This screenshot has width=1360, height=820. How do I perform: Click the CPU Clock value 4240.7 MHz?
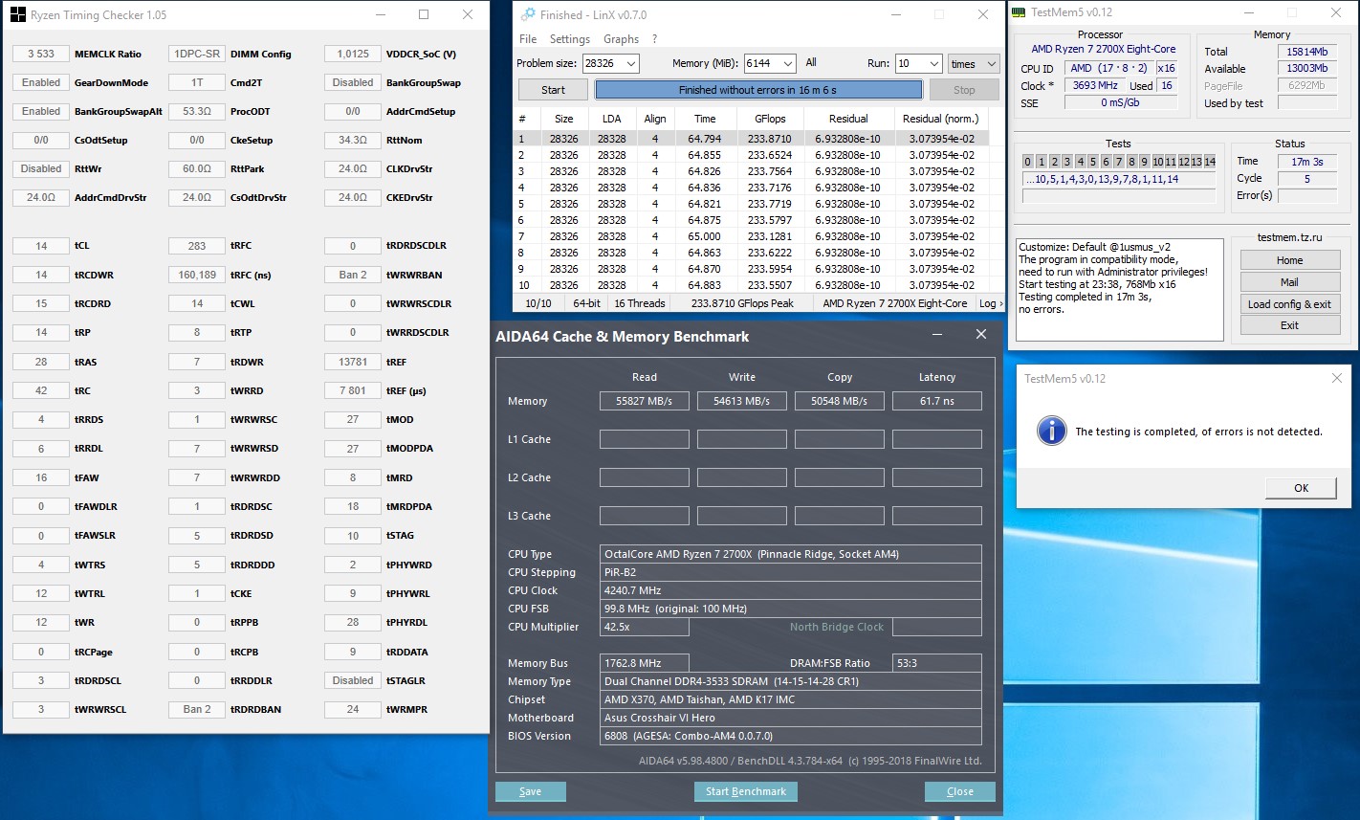[791, 590]
